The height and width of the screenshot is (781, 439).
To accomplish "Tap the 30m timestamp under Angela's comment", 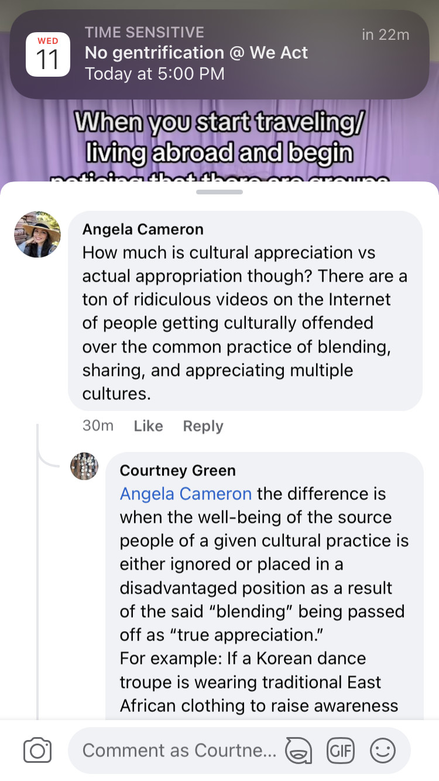I will (98, 426).
